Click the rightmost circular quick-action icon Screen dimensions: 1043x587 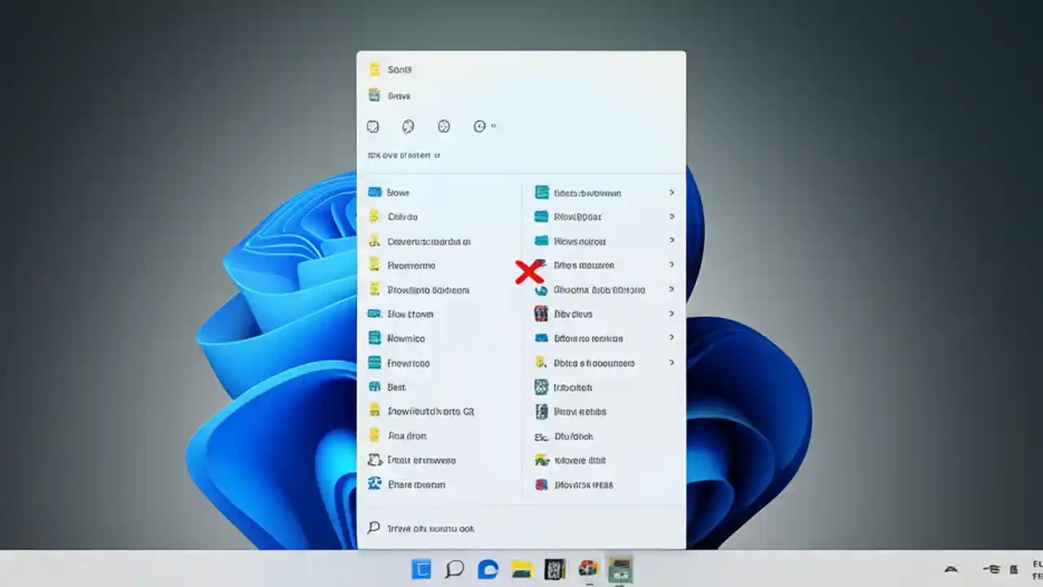[478, 126]
